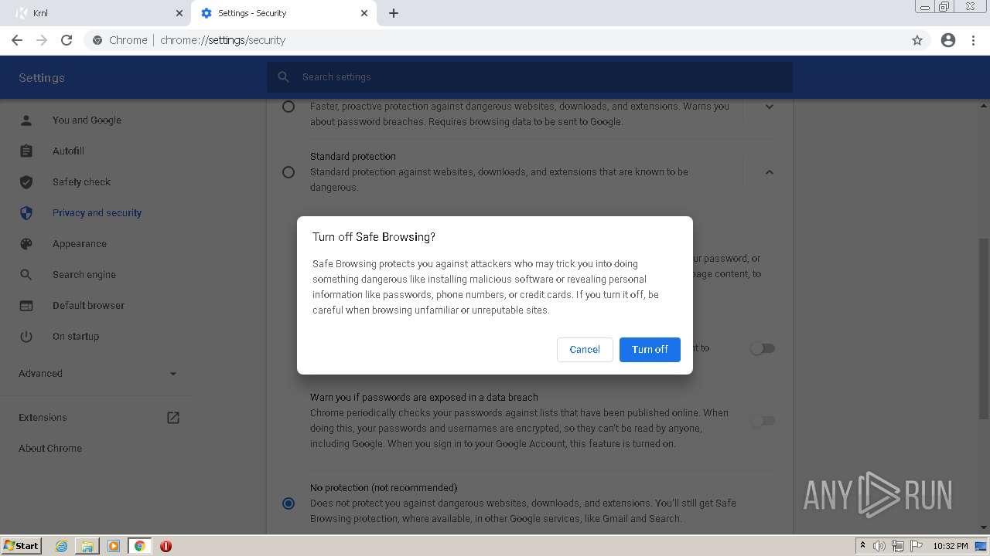Click the taskbar clock 10:32 PM

pos(950,546)
